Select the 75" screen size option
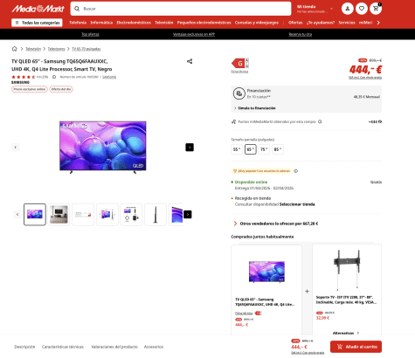This screenshot has height=358, width=415. click(x=264, y=149)
